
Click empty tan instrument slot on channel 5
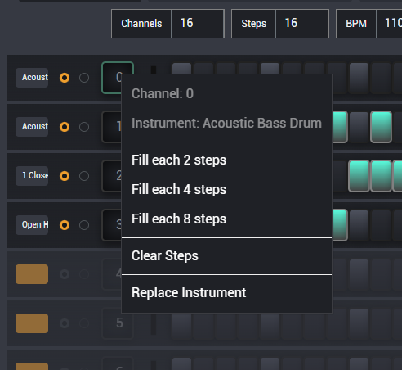[32, 323]
